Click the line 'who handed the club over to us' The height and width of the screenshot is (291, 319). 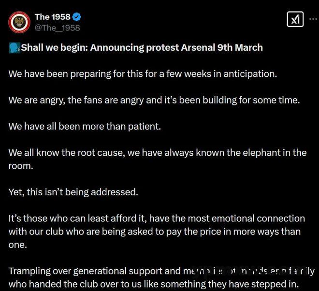pyautogui.click(x=154, y=284)
